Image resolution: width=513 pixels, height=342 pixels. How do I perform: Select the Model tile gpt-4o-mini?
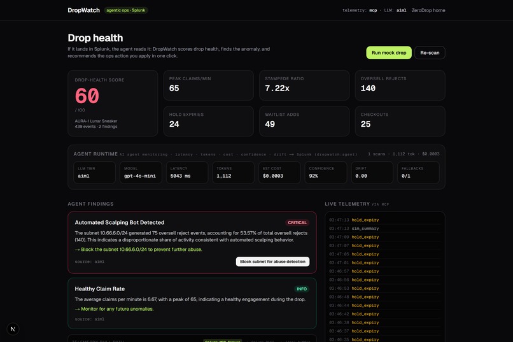point(141,173)
